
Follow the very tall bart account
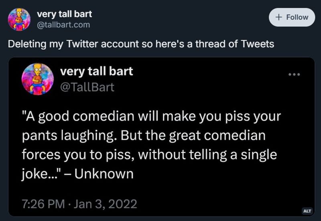[292, 17]
